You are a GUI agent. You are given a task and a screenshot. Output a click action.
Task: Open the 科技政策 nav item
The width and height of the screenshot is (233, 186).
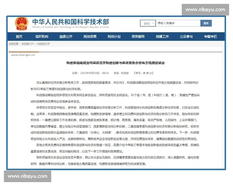pyautogui.click(x=90, y=36)
